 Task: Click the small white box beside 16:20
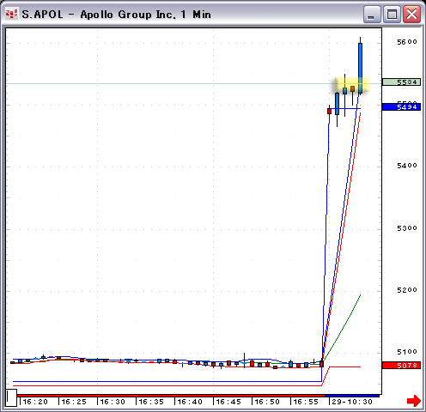click(11, 397)
